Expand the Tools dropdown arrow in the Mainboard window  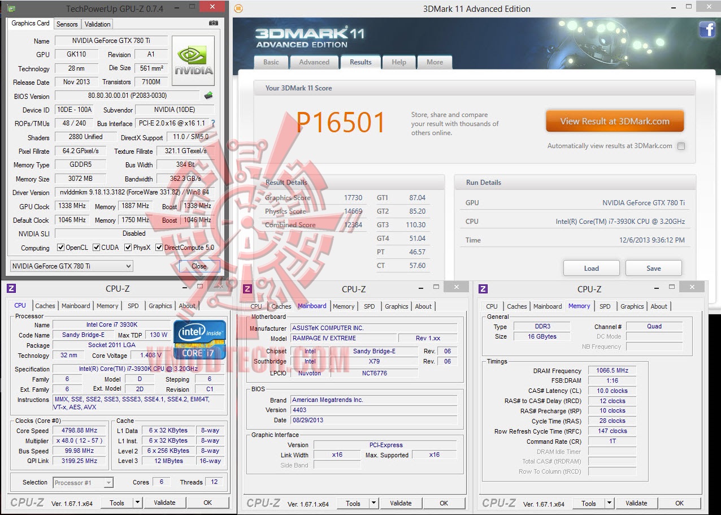[x=373, y=503]
